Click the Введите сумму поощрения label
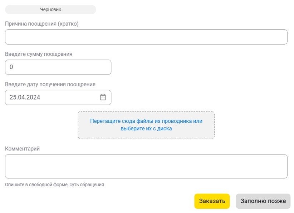294x213 pixels. pos(39,54)
